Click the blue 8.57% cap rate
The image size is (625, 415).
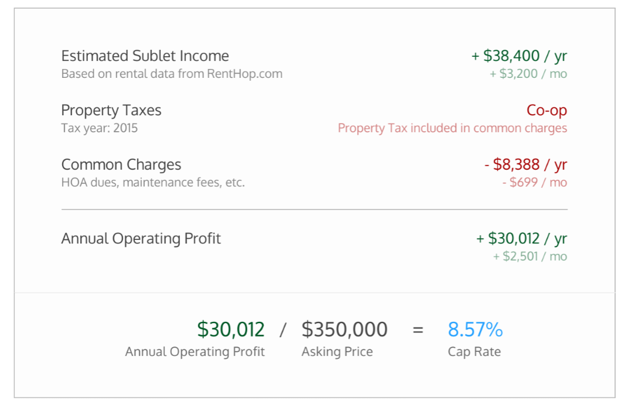[475, 330]
